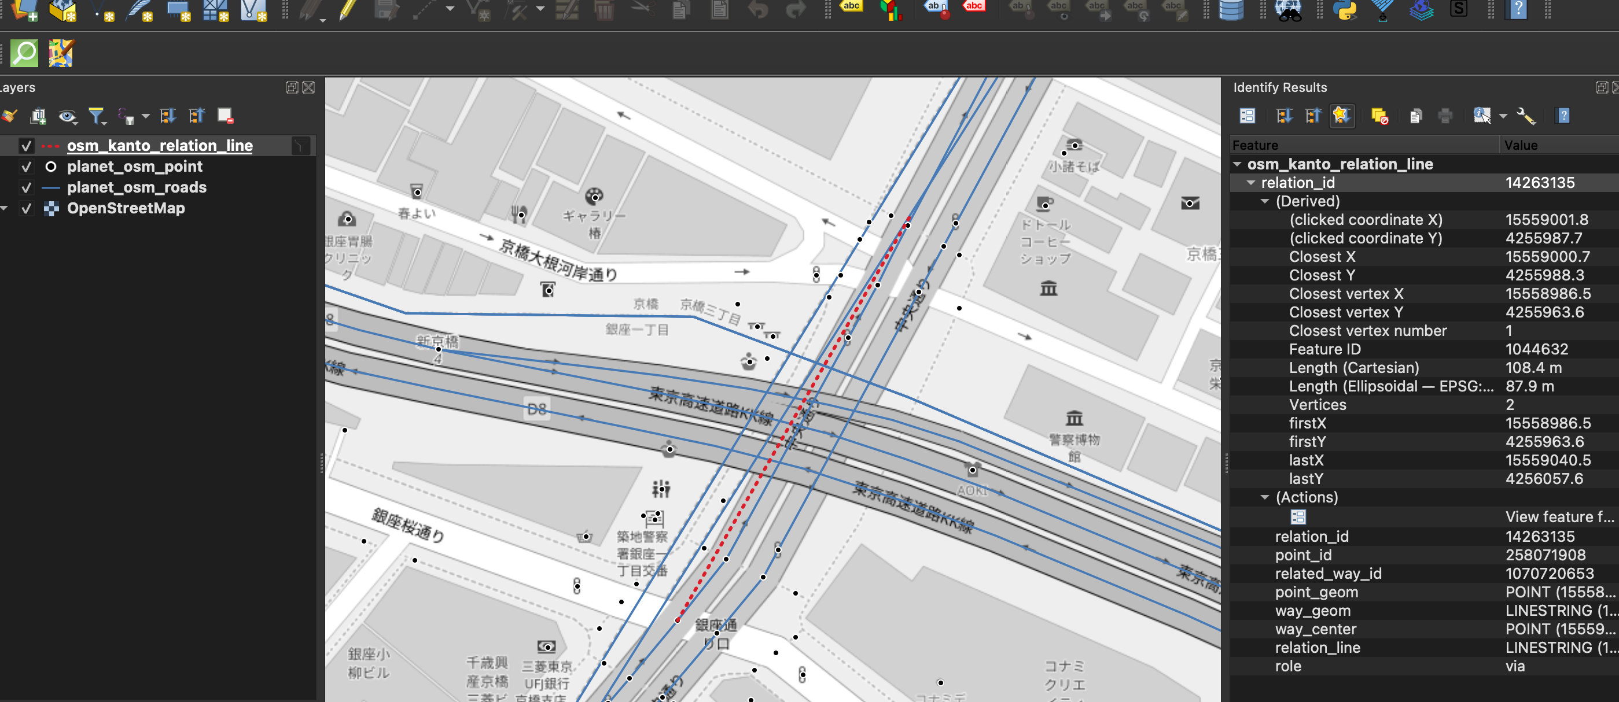Clear the Identify Results
The image size is (1619, 702).
(x=1381, y=116)
